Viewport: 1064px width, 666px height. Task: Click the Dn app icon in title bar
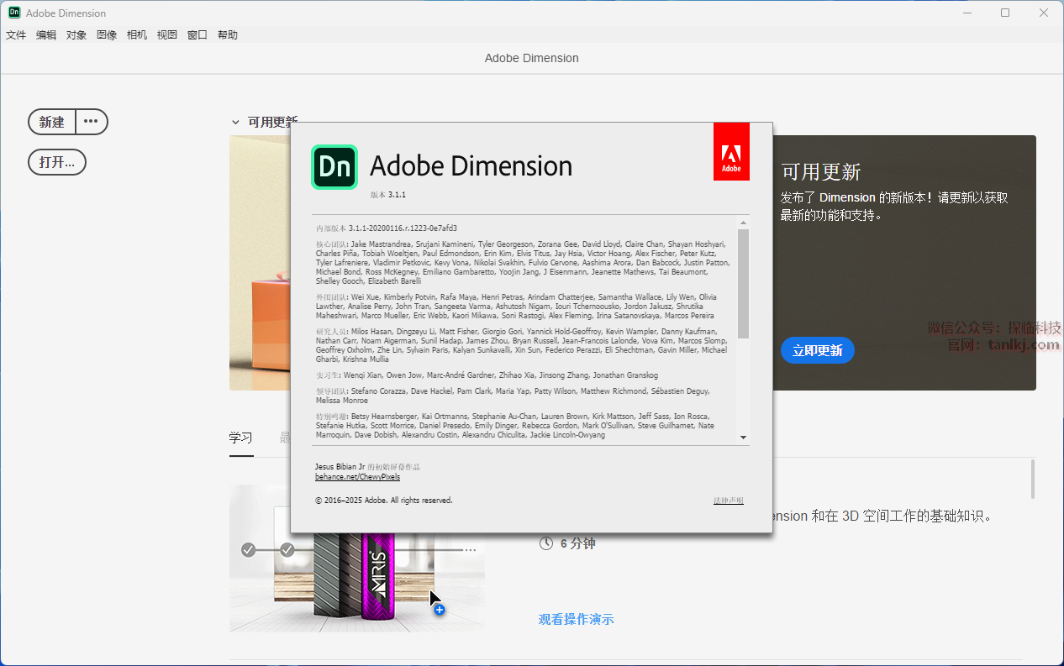(14, 13)
